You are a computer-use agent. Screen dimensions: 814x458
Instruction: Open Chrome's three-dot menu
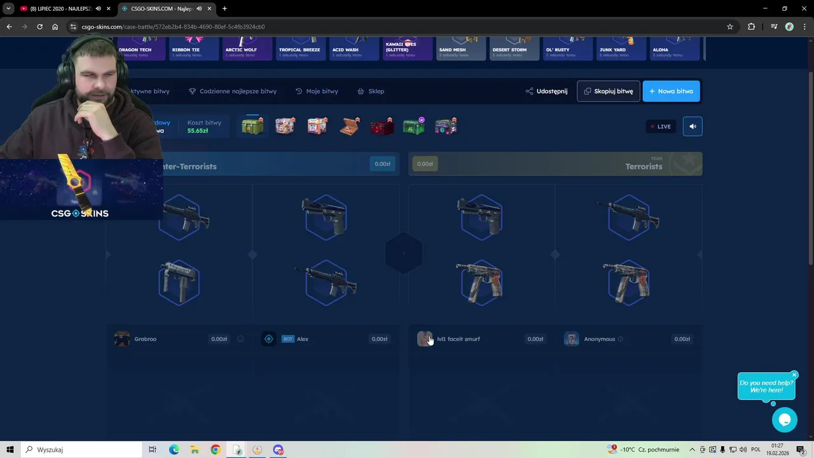(x=804, y=27)
